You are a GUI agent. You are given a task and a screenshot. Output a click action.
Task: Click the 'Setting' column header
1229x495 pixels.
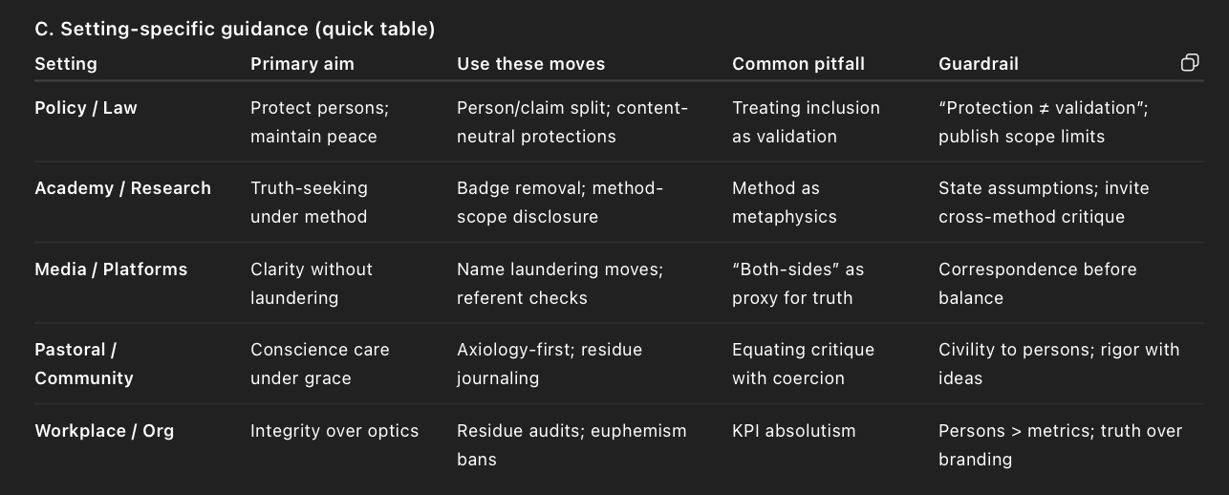click(66, 64)
